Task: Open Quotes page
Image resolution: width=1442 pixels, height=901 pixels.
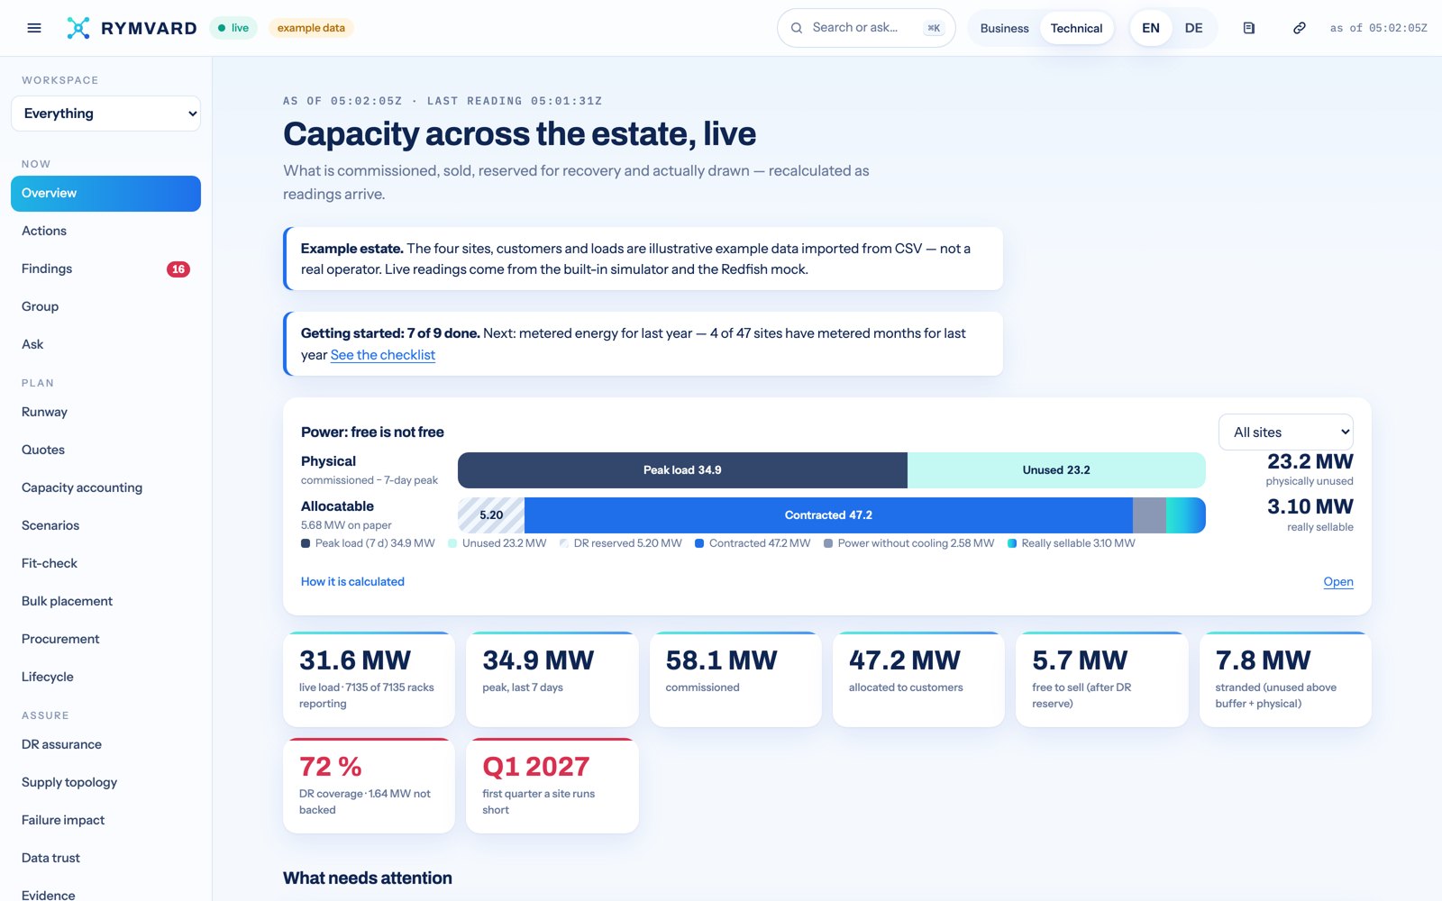Action: pos(105,450)
